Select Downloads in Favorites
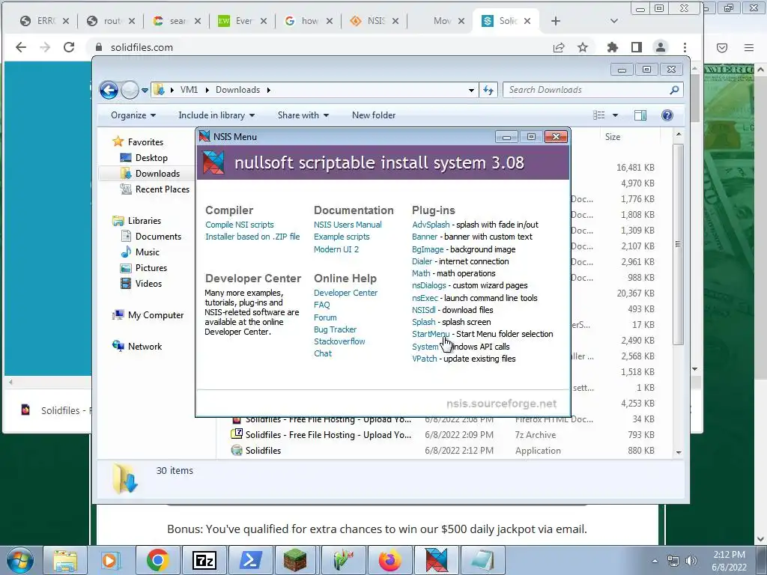This screenshot has width=767, height=575. click(157, 174)
